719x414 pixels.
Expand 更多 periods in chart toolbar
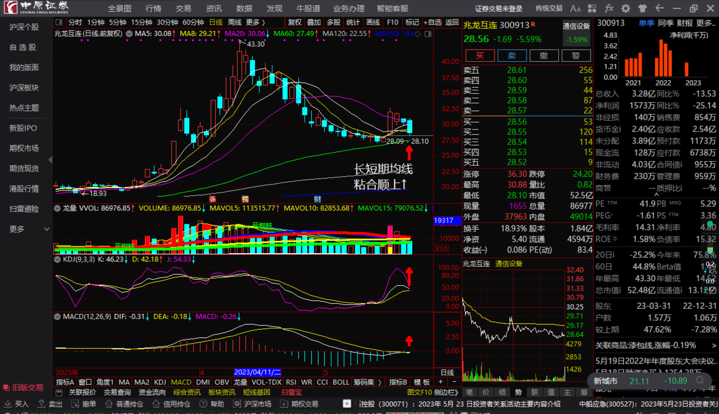pyautogui.click(x=255, y=22)
